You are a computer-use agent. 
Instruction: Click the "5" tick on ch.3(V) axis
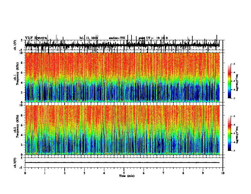(x=22, y=158)
